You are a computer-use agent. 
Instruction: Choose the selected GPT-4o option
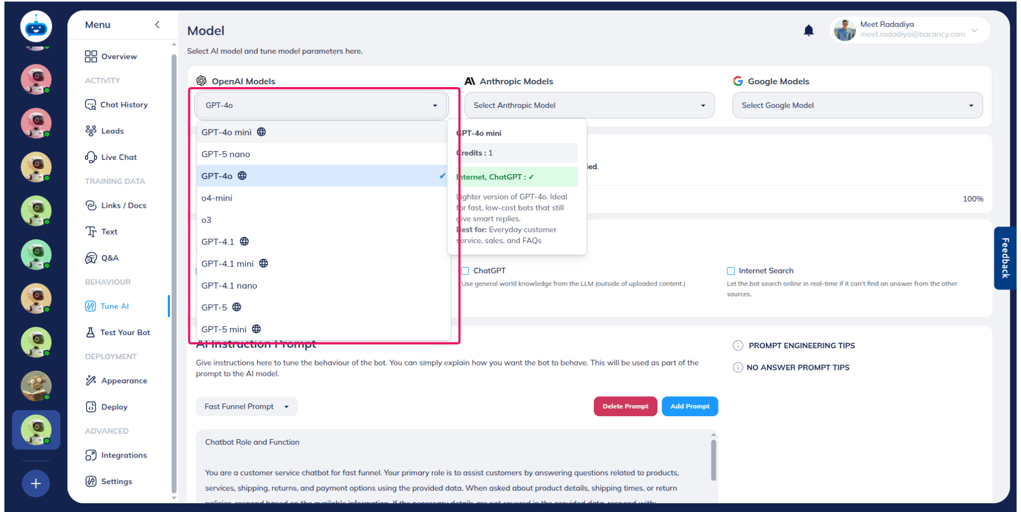pyautogui.click(x=322, y=176)
